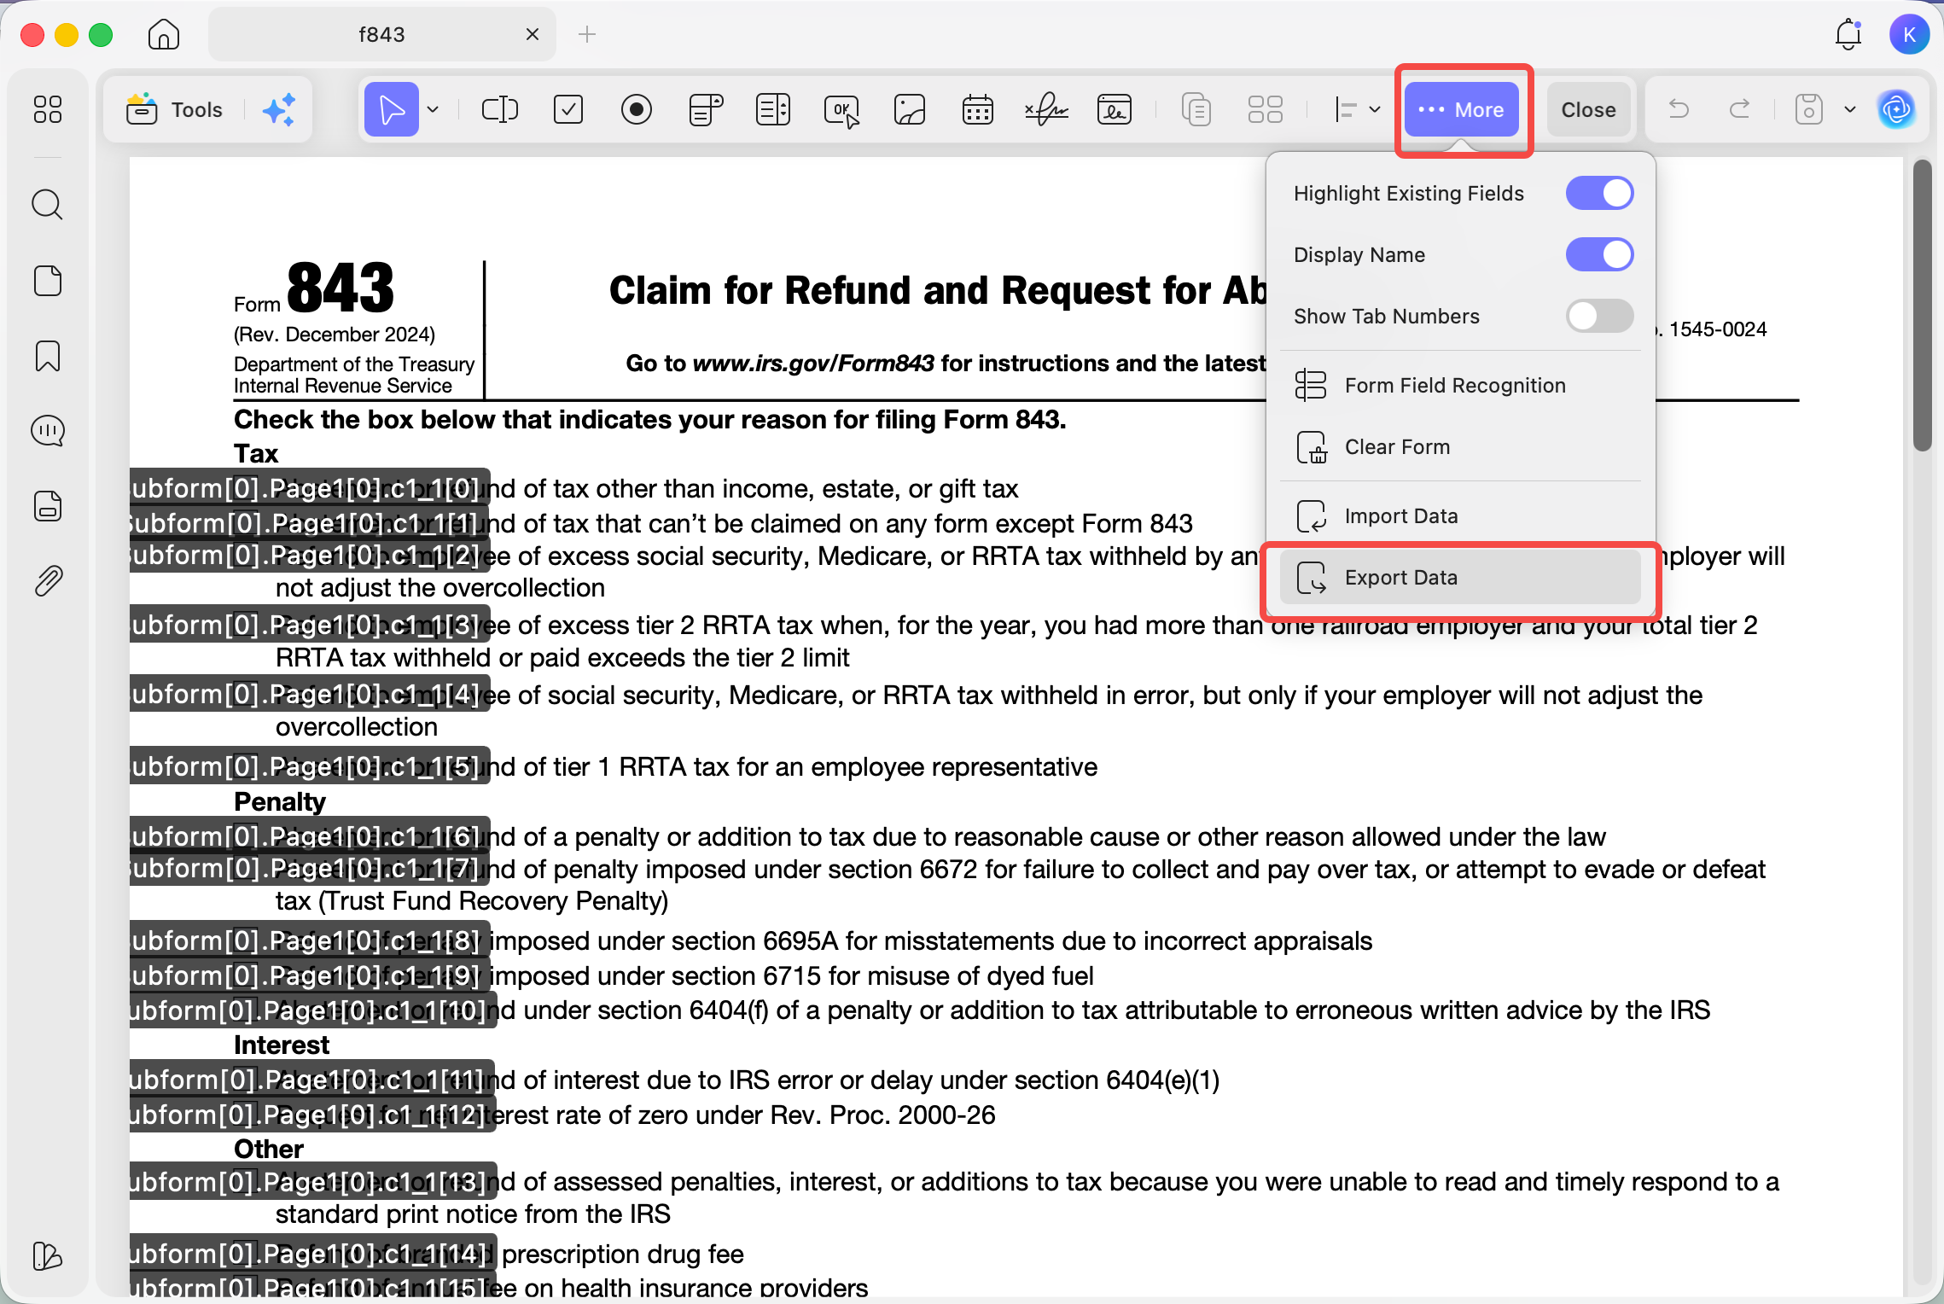Click the undo arrow
Screen dimensions: 1944x1304
pos(1679,109)
